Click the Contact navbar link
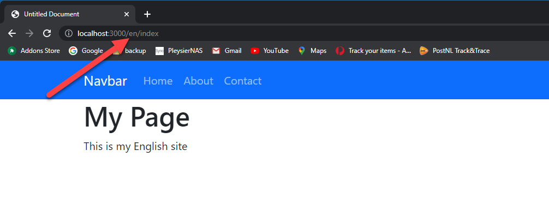549x216 pixels. click(x=243, y=81)
